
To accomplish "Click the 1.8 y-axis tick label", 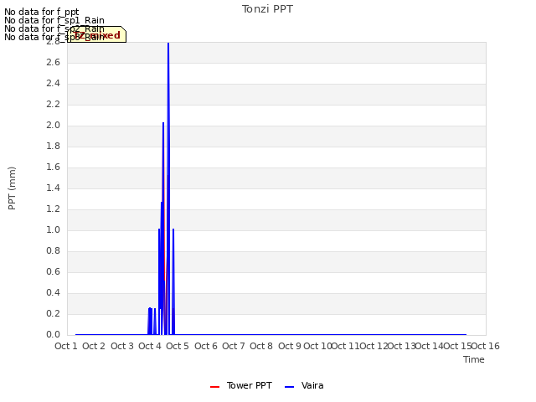I will pyautogui.click(x=53, y=146).
